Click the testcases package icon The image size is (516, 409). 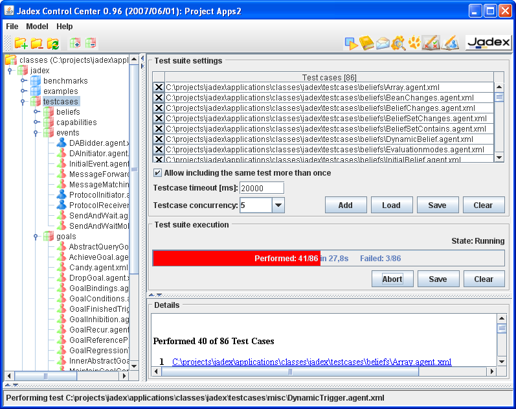[36, 101]
